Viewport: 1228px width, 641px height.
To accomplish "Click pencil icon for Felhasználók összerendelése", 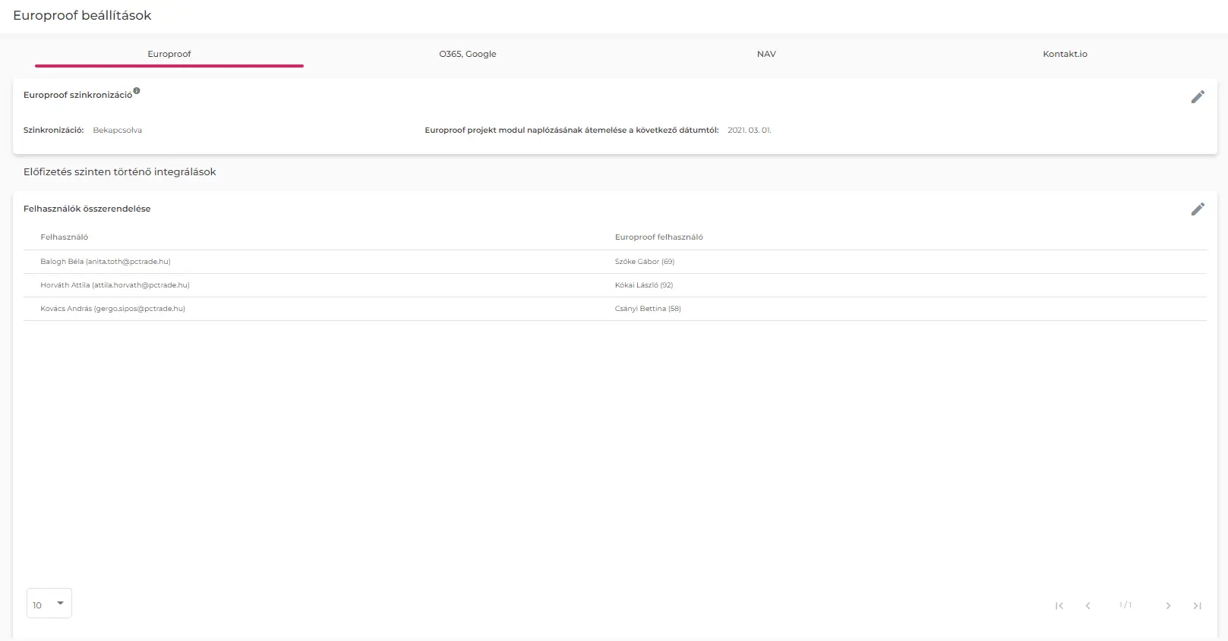I will tap(1198, 209).
